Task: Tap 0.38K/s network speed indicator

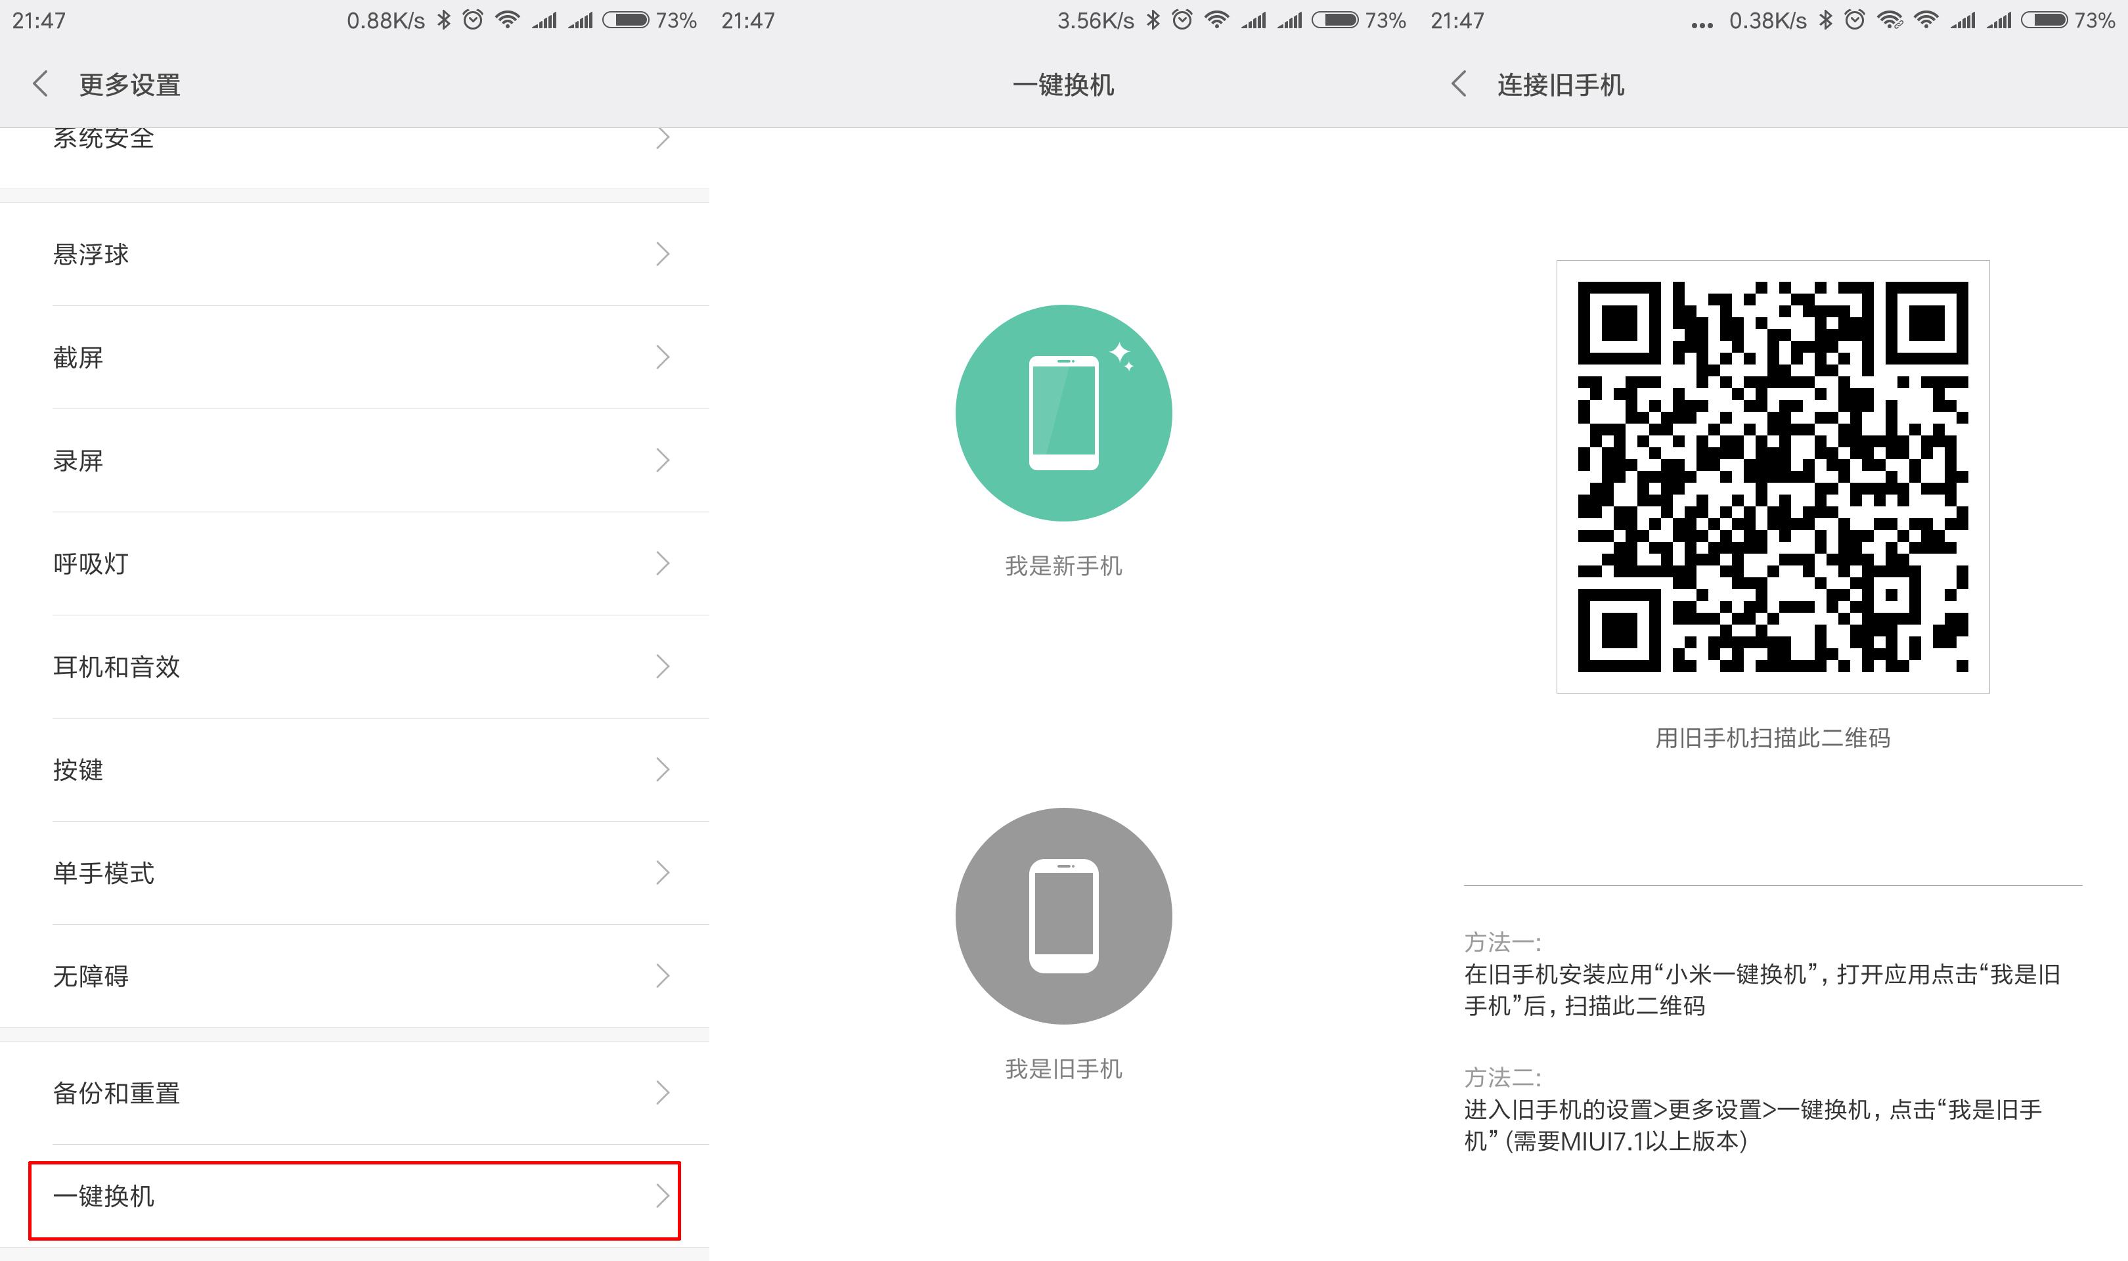Action: tap(1768, 20)
